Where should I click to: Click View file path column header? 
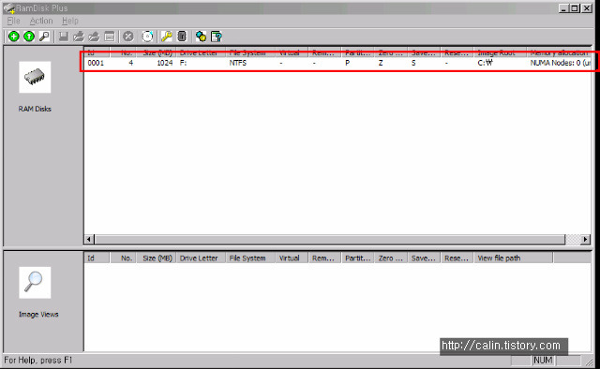(x=513, y=258)
